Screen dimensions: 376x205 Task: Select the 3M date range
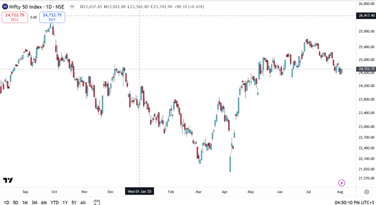click(34, 202)
